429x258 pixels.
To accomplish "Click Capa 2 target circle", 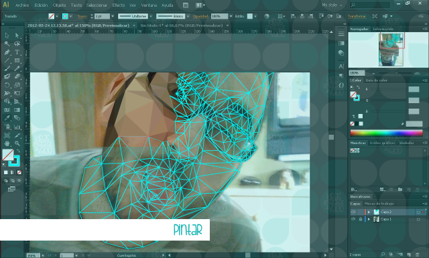I will (418, 212).
